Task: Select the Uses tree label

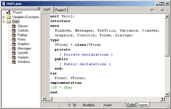Action: [16, 22]
